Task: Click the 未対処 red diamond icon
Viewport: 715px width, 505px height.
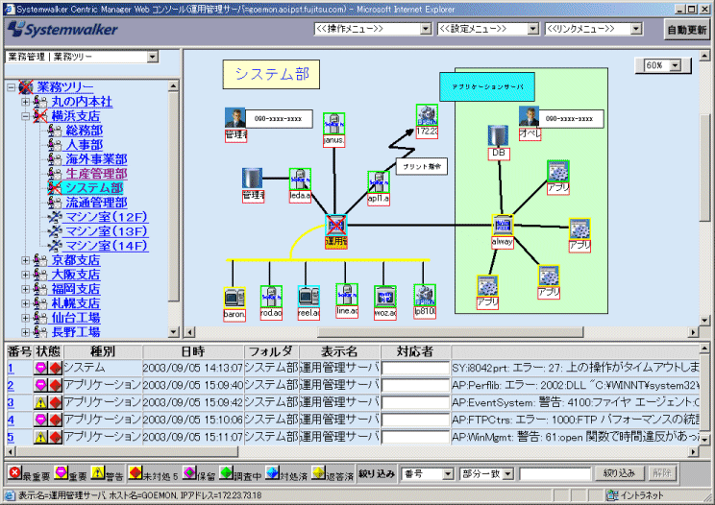Action: (x=136, y=472)
